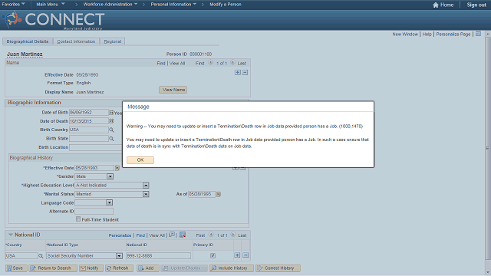Screen dimensions: 491x276
Task: Click the Birth State input field
Action: pyautogui.click(x=89, y=138)
